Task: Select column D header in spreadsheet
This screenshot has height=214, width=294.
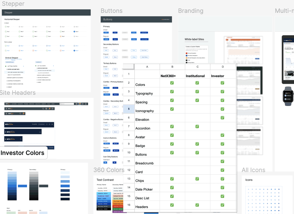Action: pyautogui.click(x=223, y=67)
